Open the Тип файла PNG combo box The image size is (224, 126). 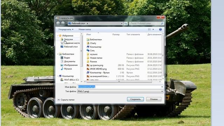click(120, 91)
